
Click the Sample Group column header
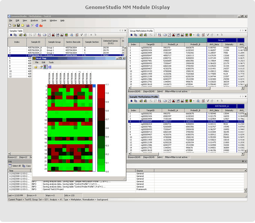(x=54, y=42)
